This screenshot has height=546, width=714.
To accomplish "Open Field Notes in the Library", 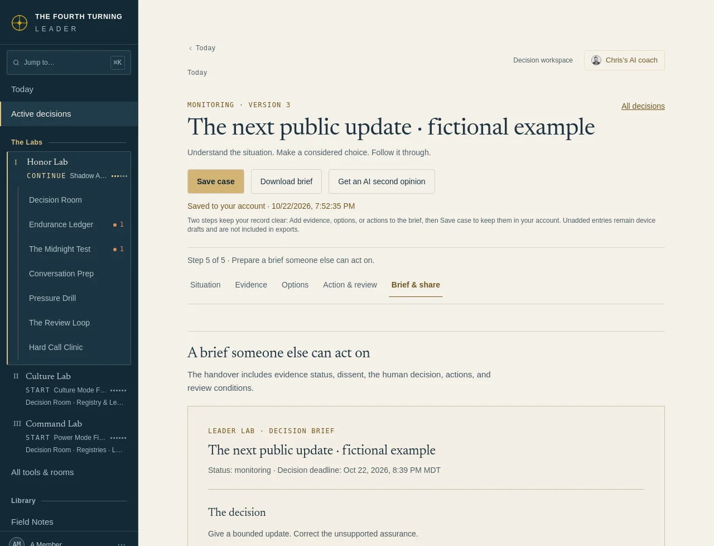I will click(x=69, y=522).
